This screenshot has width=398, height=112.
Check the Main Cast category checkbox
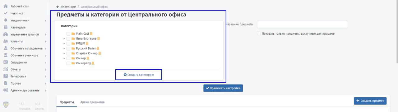(68, 34)
